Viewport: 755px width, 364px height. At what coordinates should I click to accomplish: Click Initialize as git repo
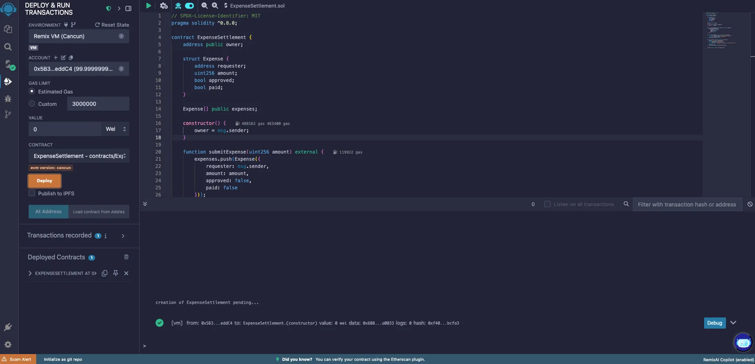(63, 360)
